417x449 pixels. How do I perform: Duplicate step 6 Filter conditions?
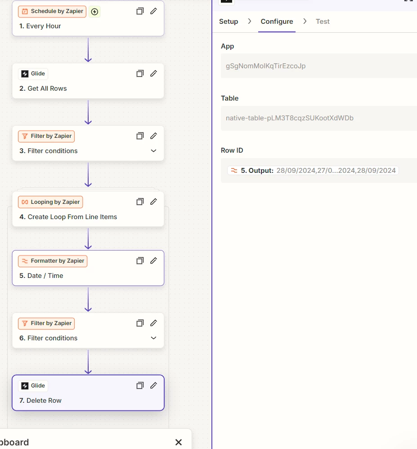click(x=140, y=323)
